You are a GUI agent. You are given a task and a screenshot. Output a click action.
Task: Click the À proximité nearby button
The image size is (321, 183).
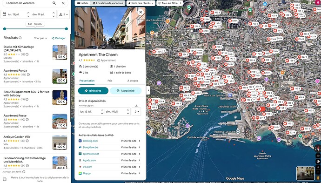click(x=126, y=91)
